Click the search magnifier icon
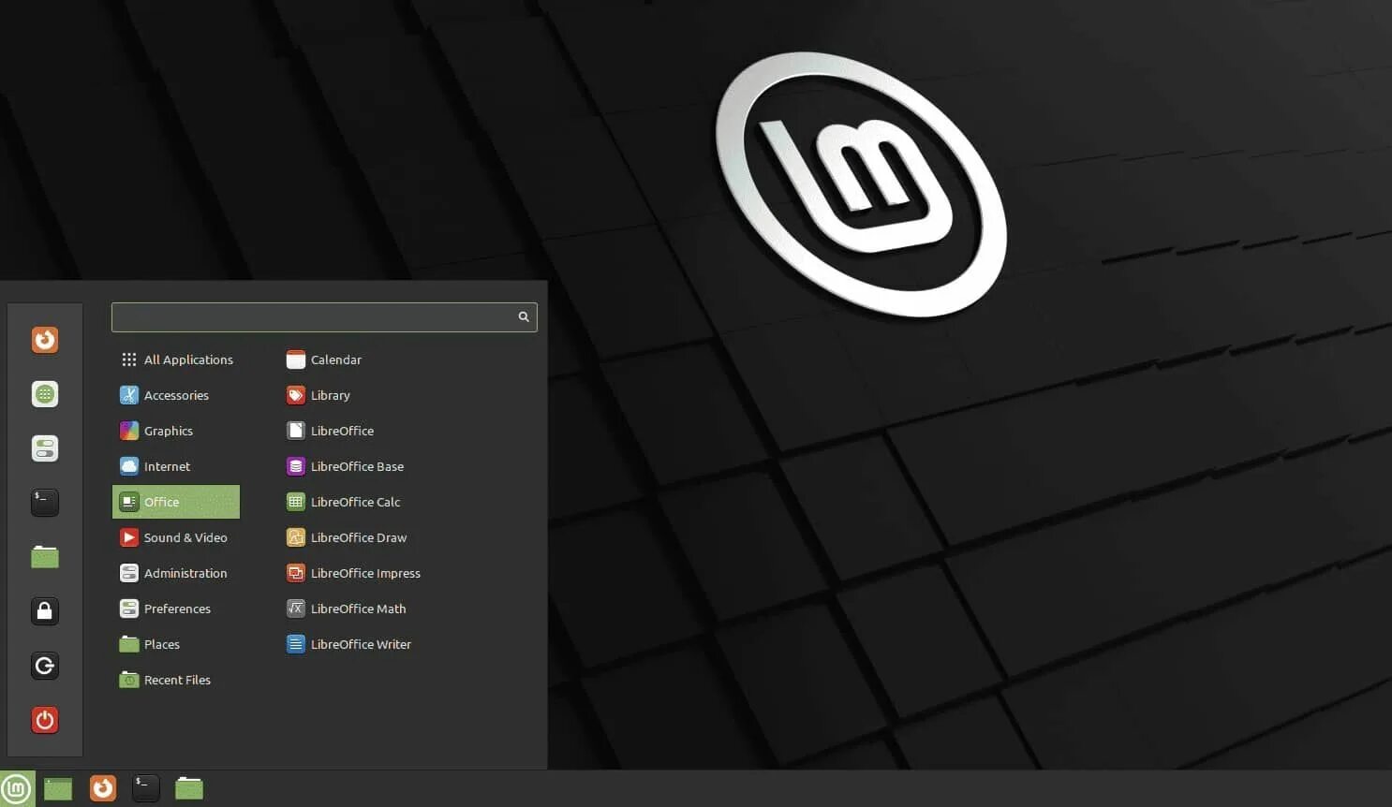This screenshot has width=1392, height=807. [x=524, y=317]
